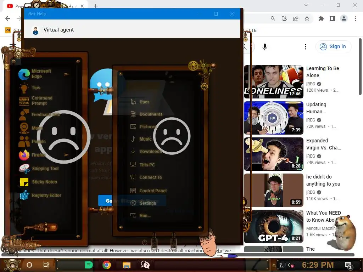Open This PC in right start panel

143,165
